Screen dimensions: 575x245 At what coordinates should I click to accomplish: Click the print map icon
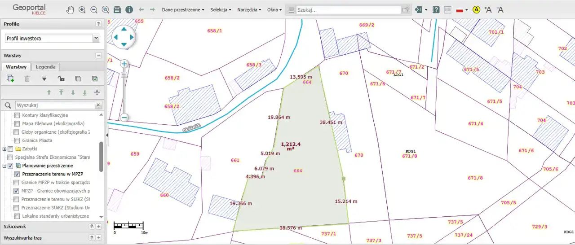[x=117, y=9]
